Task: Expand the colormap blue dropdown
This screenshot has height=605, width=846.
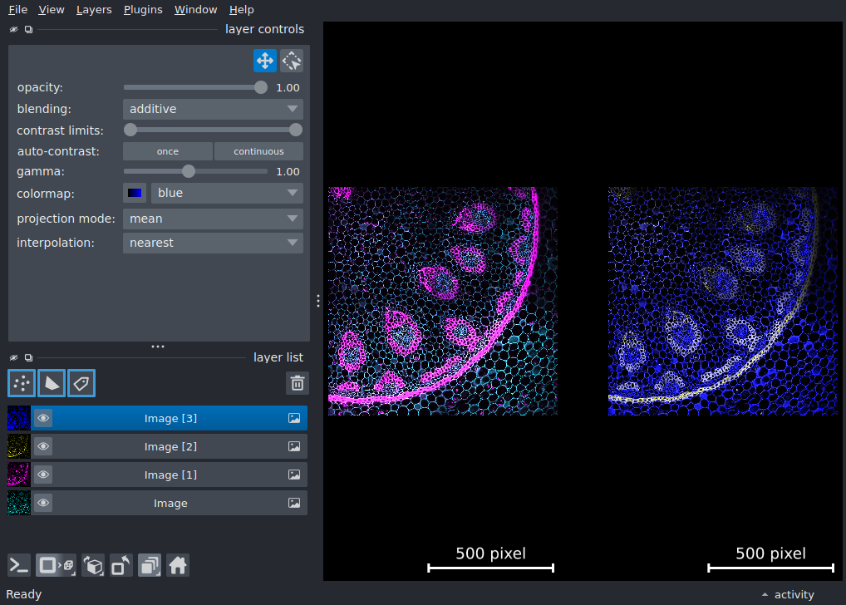Action: 227,193
